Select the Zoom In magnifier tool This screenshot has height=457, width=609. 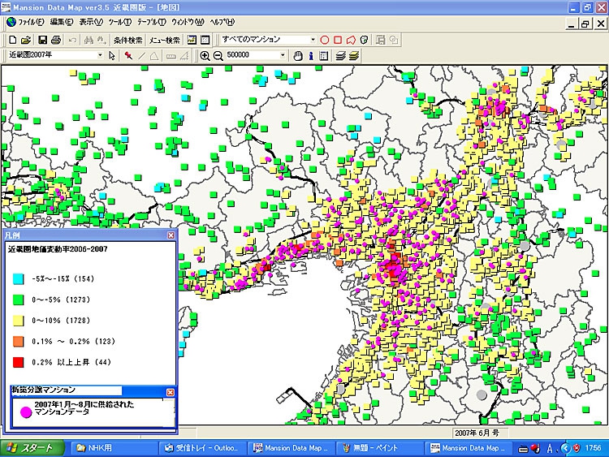(x=205, y=55)
